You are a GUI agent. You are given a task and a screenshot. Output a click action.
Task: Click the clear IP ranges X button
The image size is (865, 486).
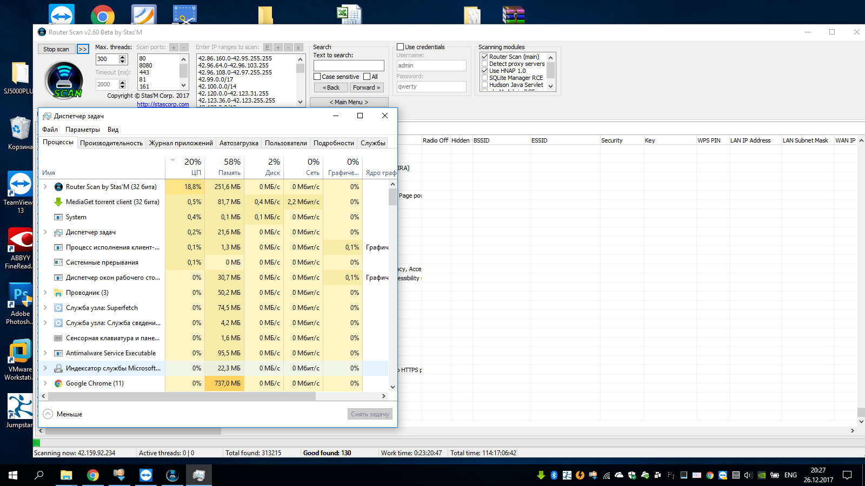point(298,48)
